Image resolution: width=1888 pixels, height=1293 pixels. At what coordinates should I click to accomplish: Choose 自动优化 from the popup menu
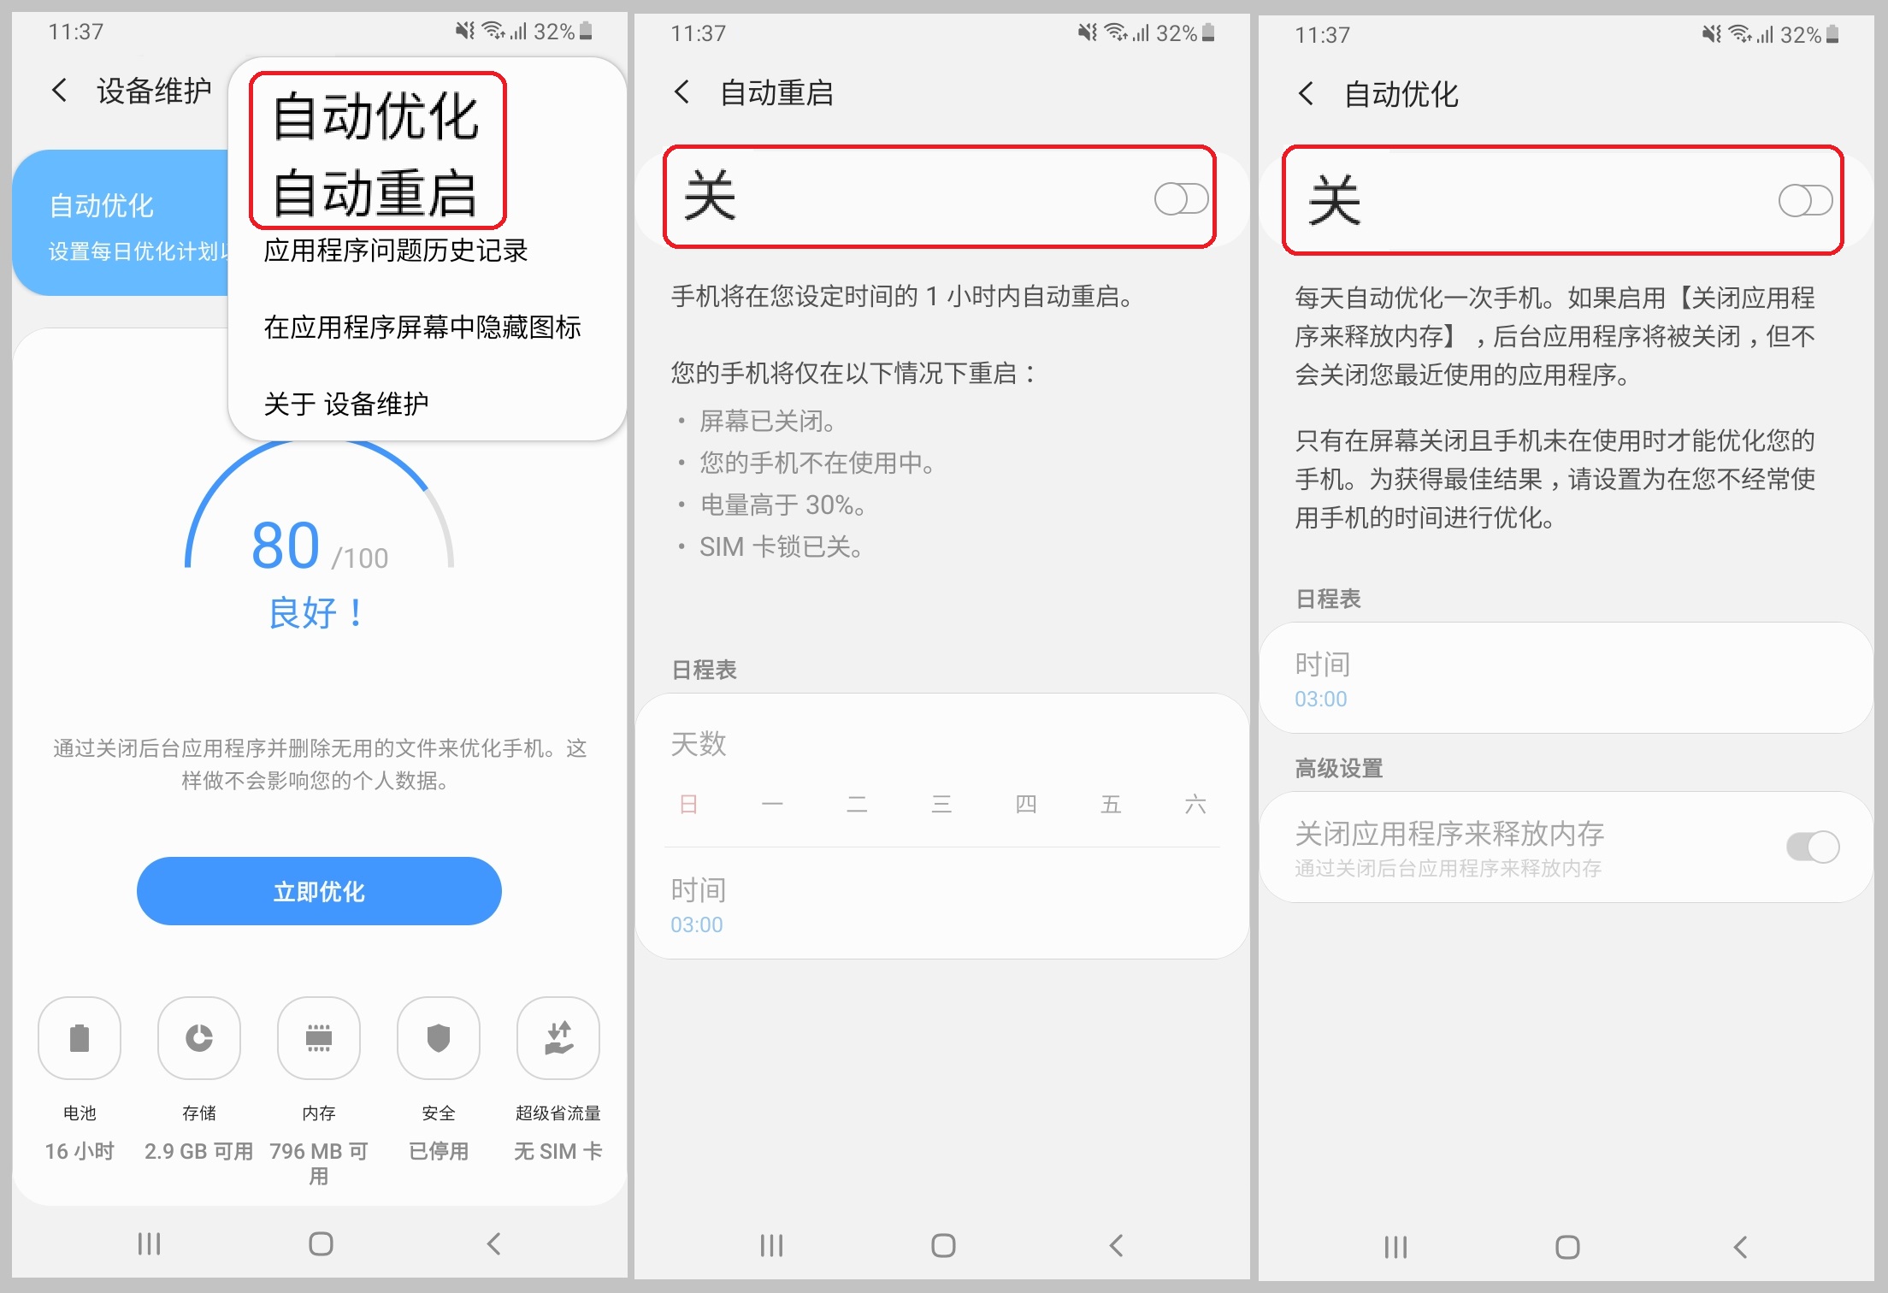[376, 116]
